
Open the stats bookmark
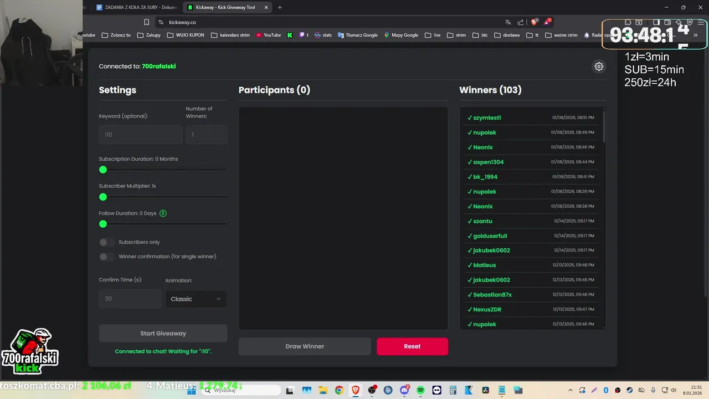pos(323,35)
